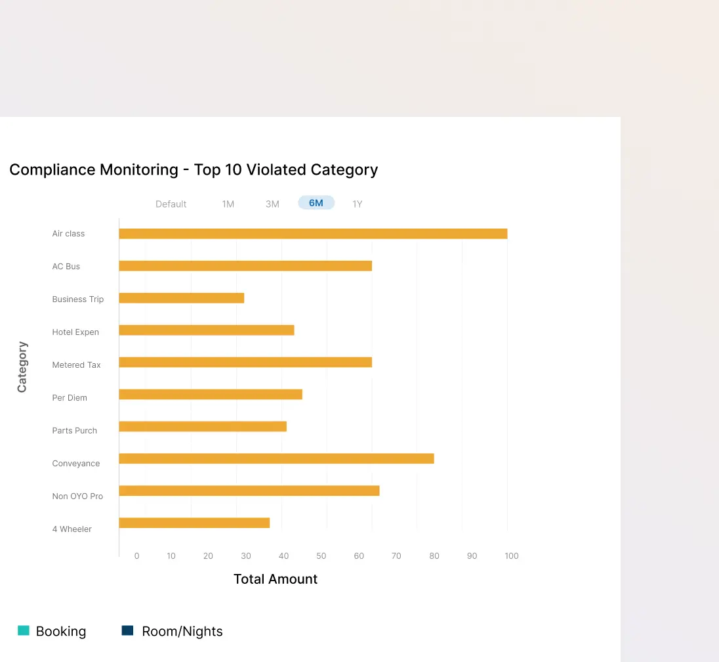Click the Air class bar

(313, 234)
